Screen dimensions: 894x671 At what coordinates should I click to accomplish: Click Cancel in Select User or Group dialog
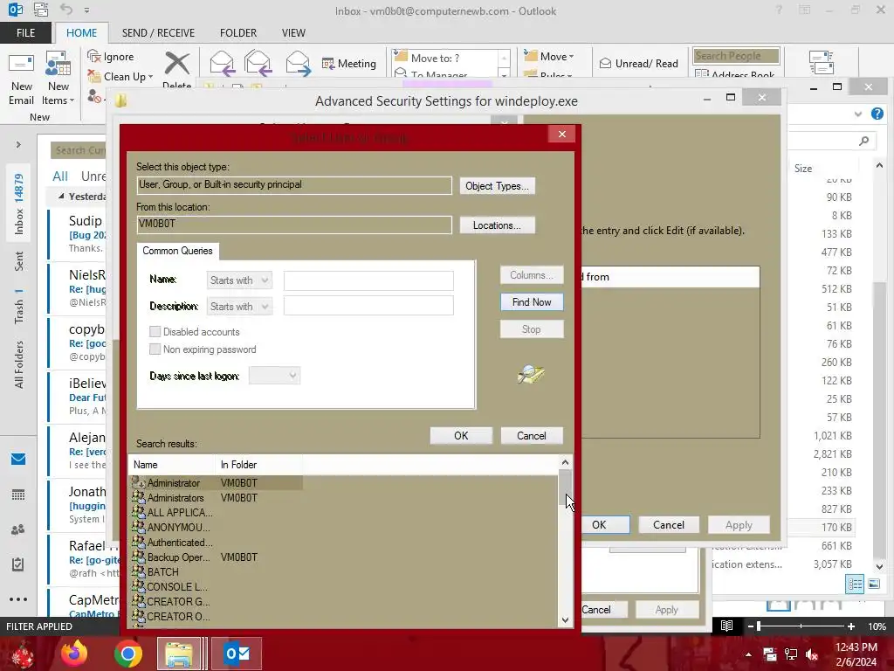(x=532, y=436)
